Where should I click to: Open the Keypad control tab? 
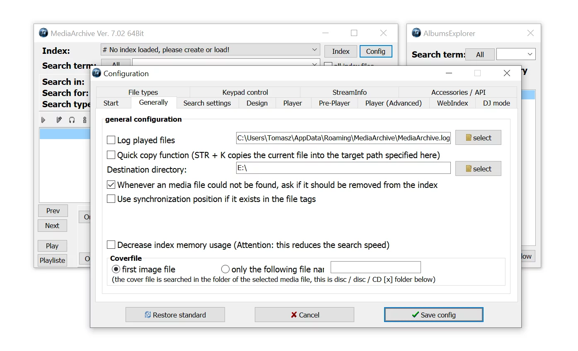(x=245, y=92)
